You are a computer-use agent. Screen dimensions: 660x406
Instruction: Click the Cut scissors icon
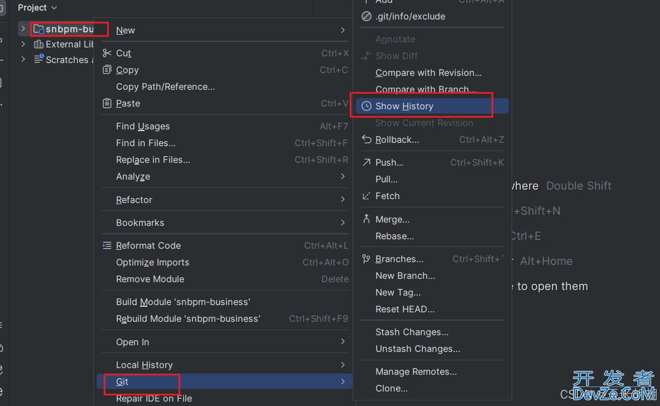[x=107, y=53]
